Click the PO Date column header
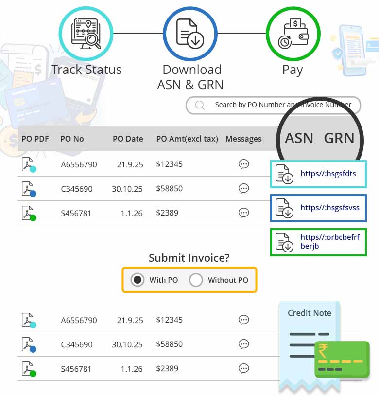The height and width of the screenshot is (396, 379). coord(128,139)
